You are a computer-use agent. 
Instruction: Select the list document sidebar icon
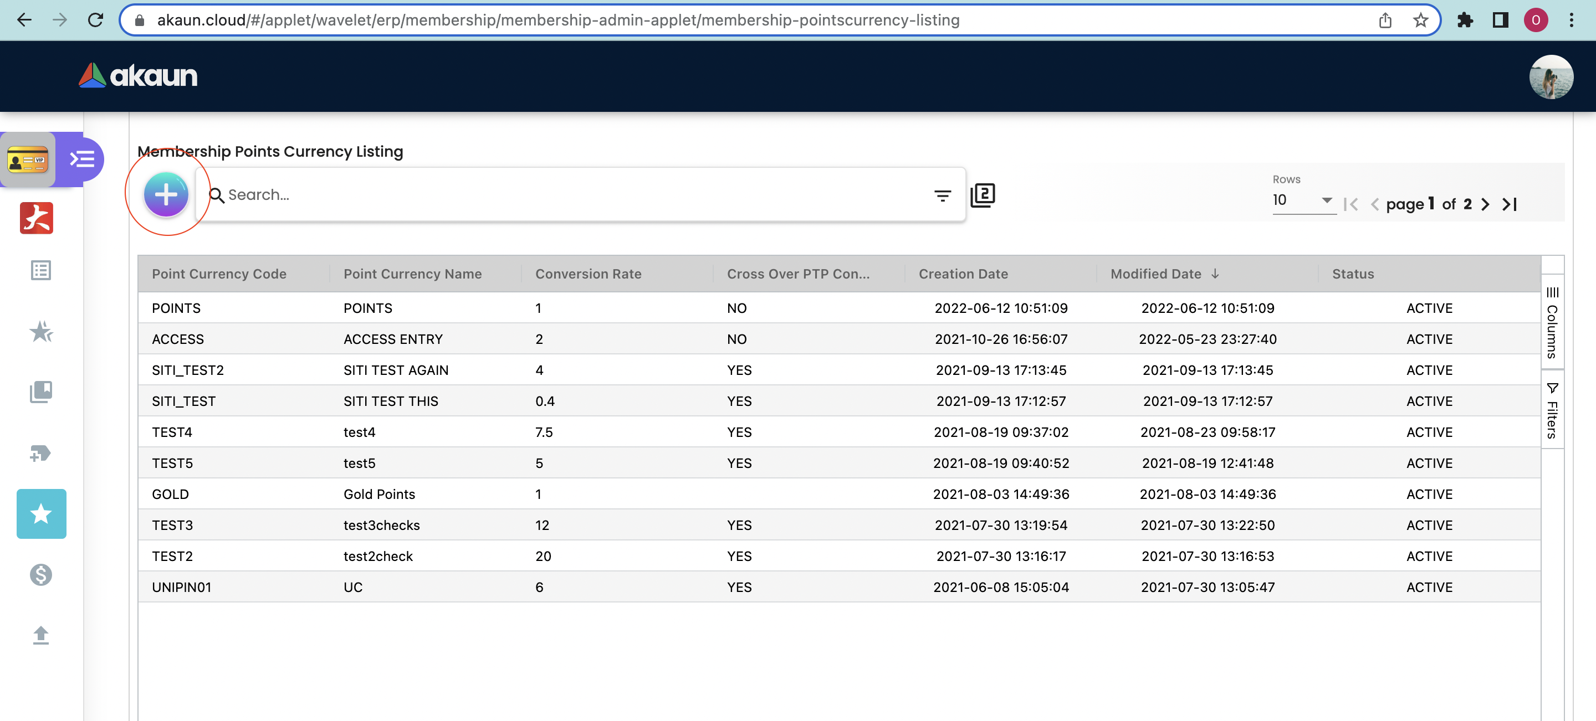[x=41, y=270]
